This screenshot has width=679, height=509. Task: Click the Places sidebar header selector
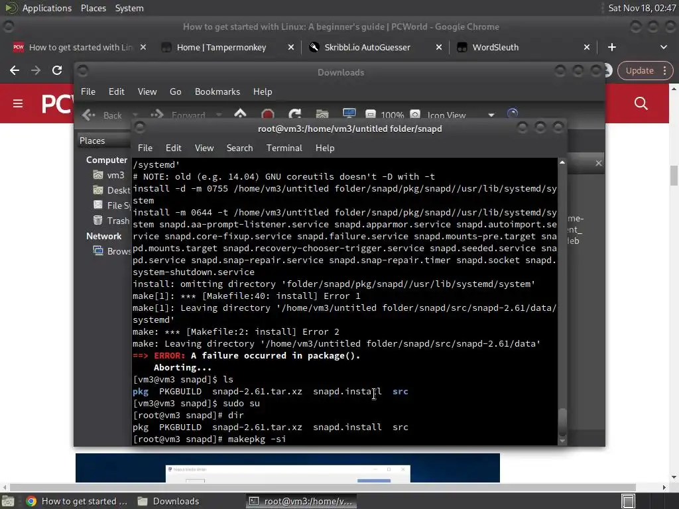pyautogui.click(x=103, y=141)
